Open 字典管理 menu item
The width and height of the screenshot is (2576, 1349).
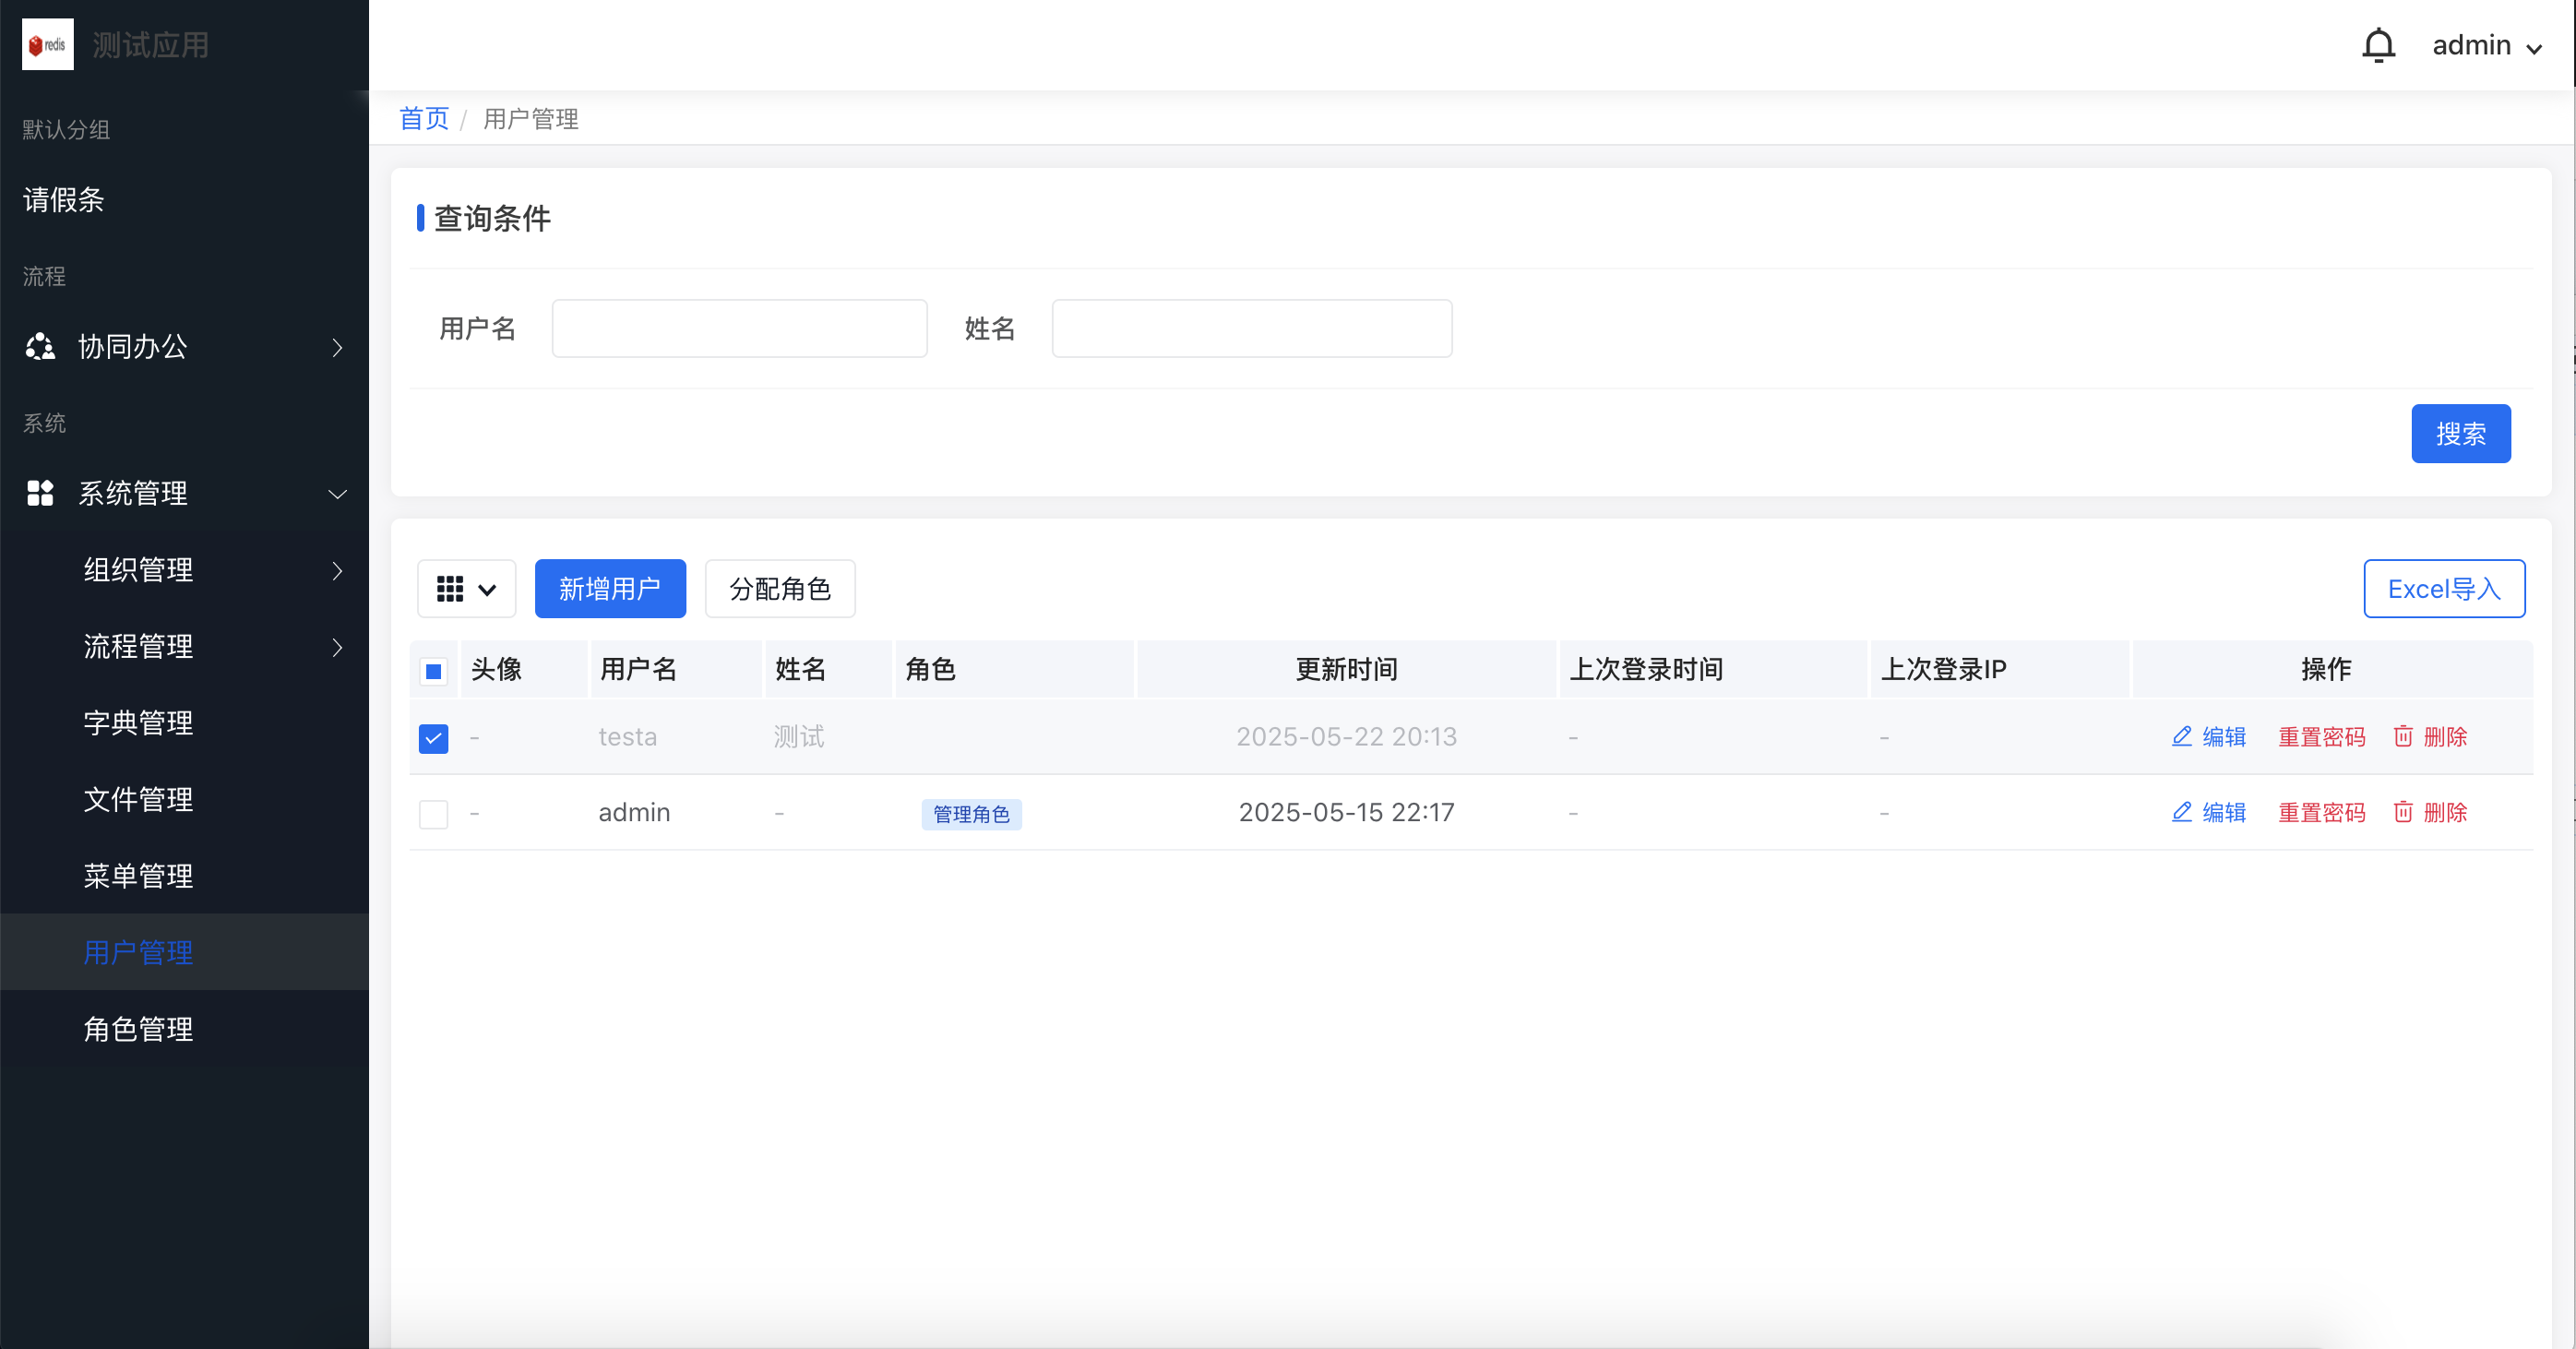pos(138,723)
